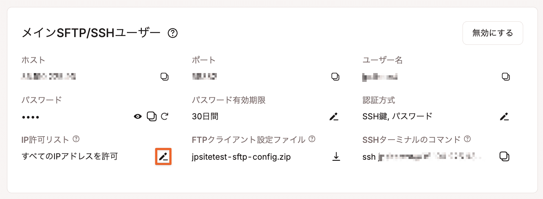Copy the username value
Viewport: 543px width, 199px height.
coord(506,77)
